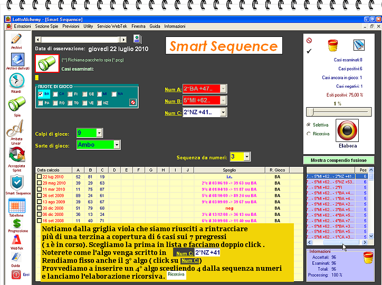This screenshot has height=285, width=382.
Task: Open the Utility menu
Action: pyautogui.click(x=88, y=26)
